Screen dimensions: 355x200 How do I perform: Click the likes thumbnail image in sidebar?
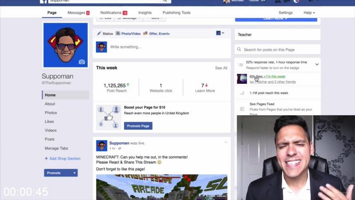click(242, 79)
